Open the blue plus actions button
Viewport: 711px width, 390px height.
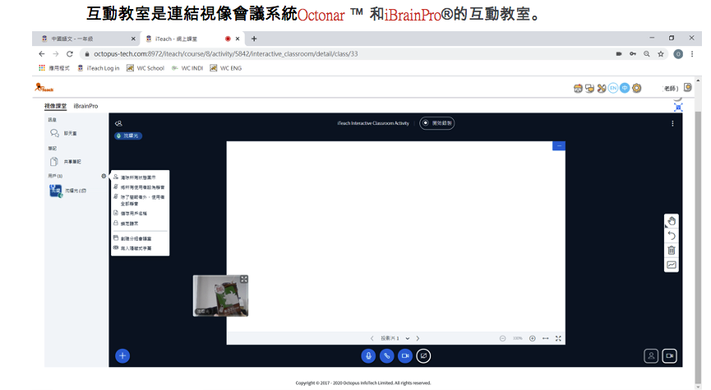click(122, 356)
